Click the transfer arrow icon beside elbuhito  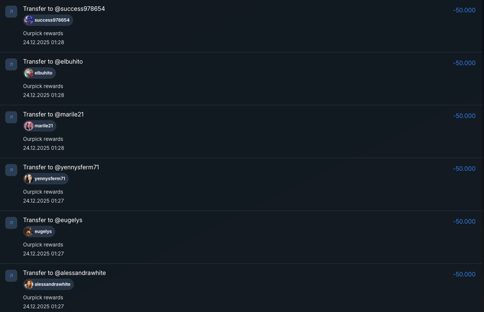coord(11,64)
